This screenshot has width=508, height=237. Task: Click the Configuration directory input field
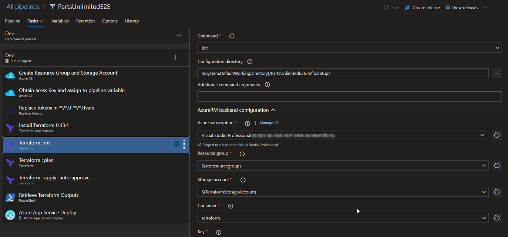click(x=343, y=73)
